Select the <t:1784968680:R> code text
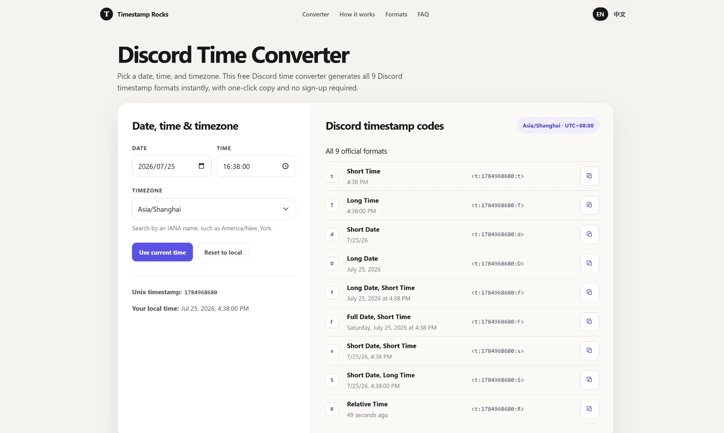Viewport: 724px width, 433px height. (x=497, y=409)
